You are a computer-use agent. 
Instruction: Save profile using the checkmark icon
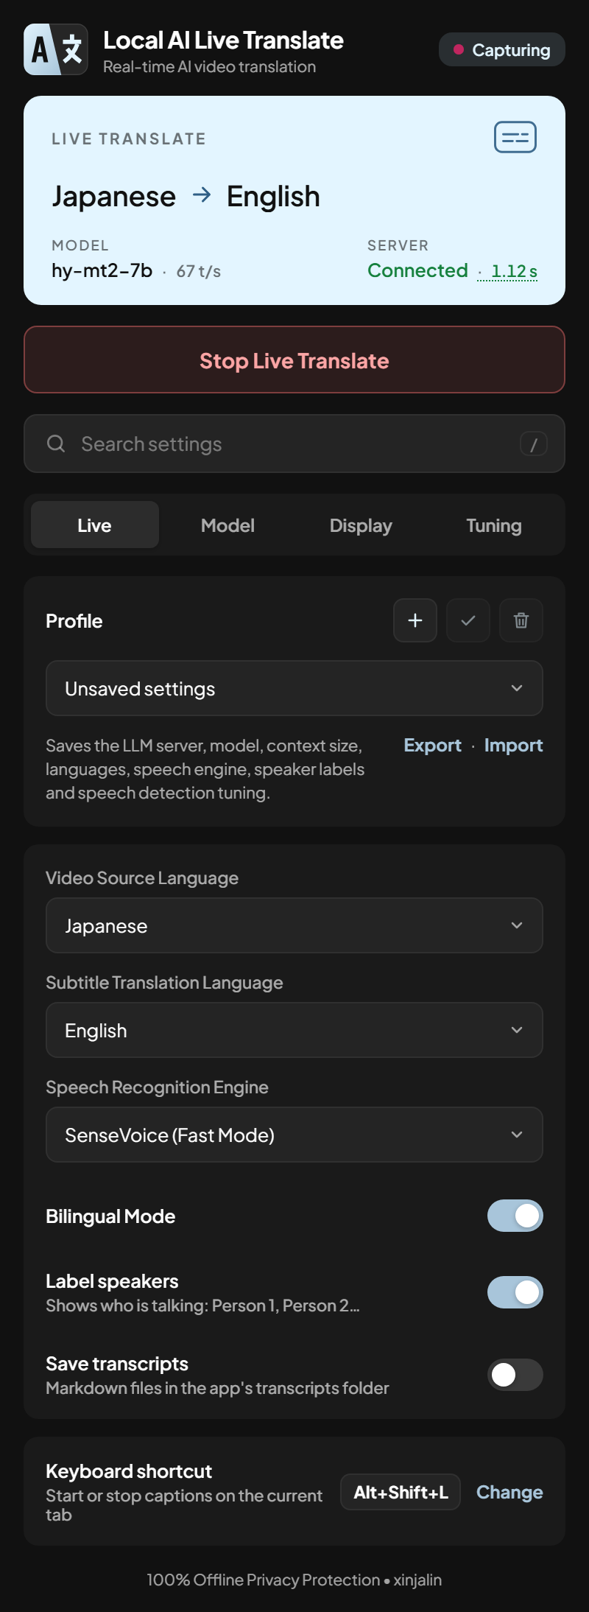tap(468, 620)
